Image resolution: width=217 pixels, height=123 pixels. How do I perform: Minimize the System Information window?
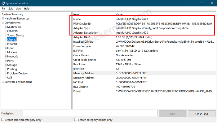[192, 3]
